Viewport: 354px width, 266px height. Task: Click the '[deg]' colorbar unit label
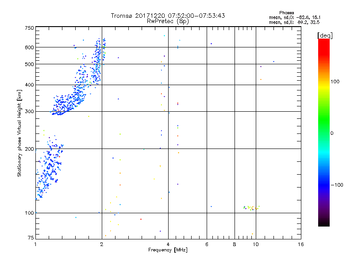pos(325,35)
